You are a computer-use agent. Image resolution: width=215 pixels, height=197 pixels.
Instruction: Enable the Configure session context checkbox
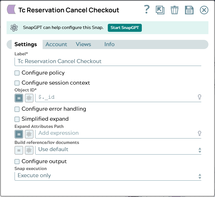tap(17, 83)
